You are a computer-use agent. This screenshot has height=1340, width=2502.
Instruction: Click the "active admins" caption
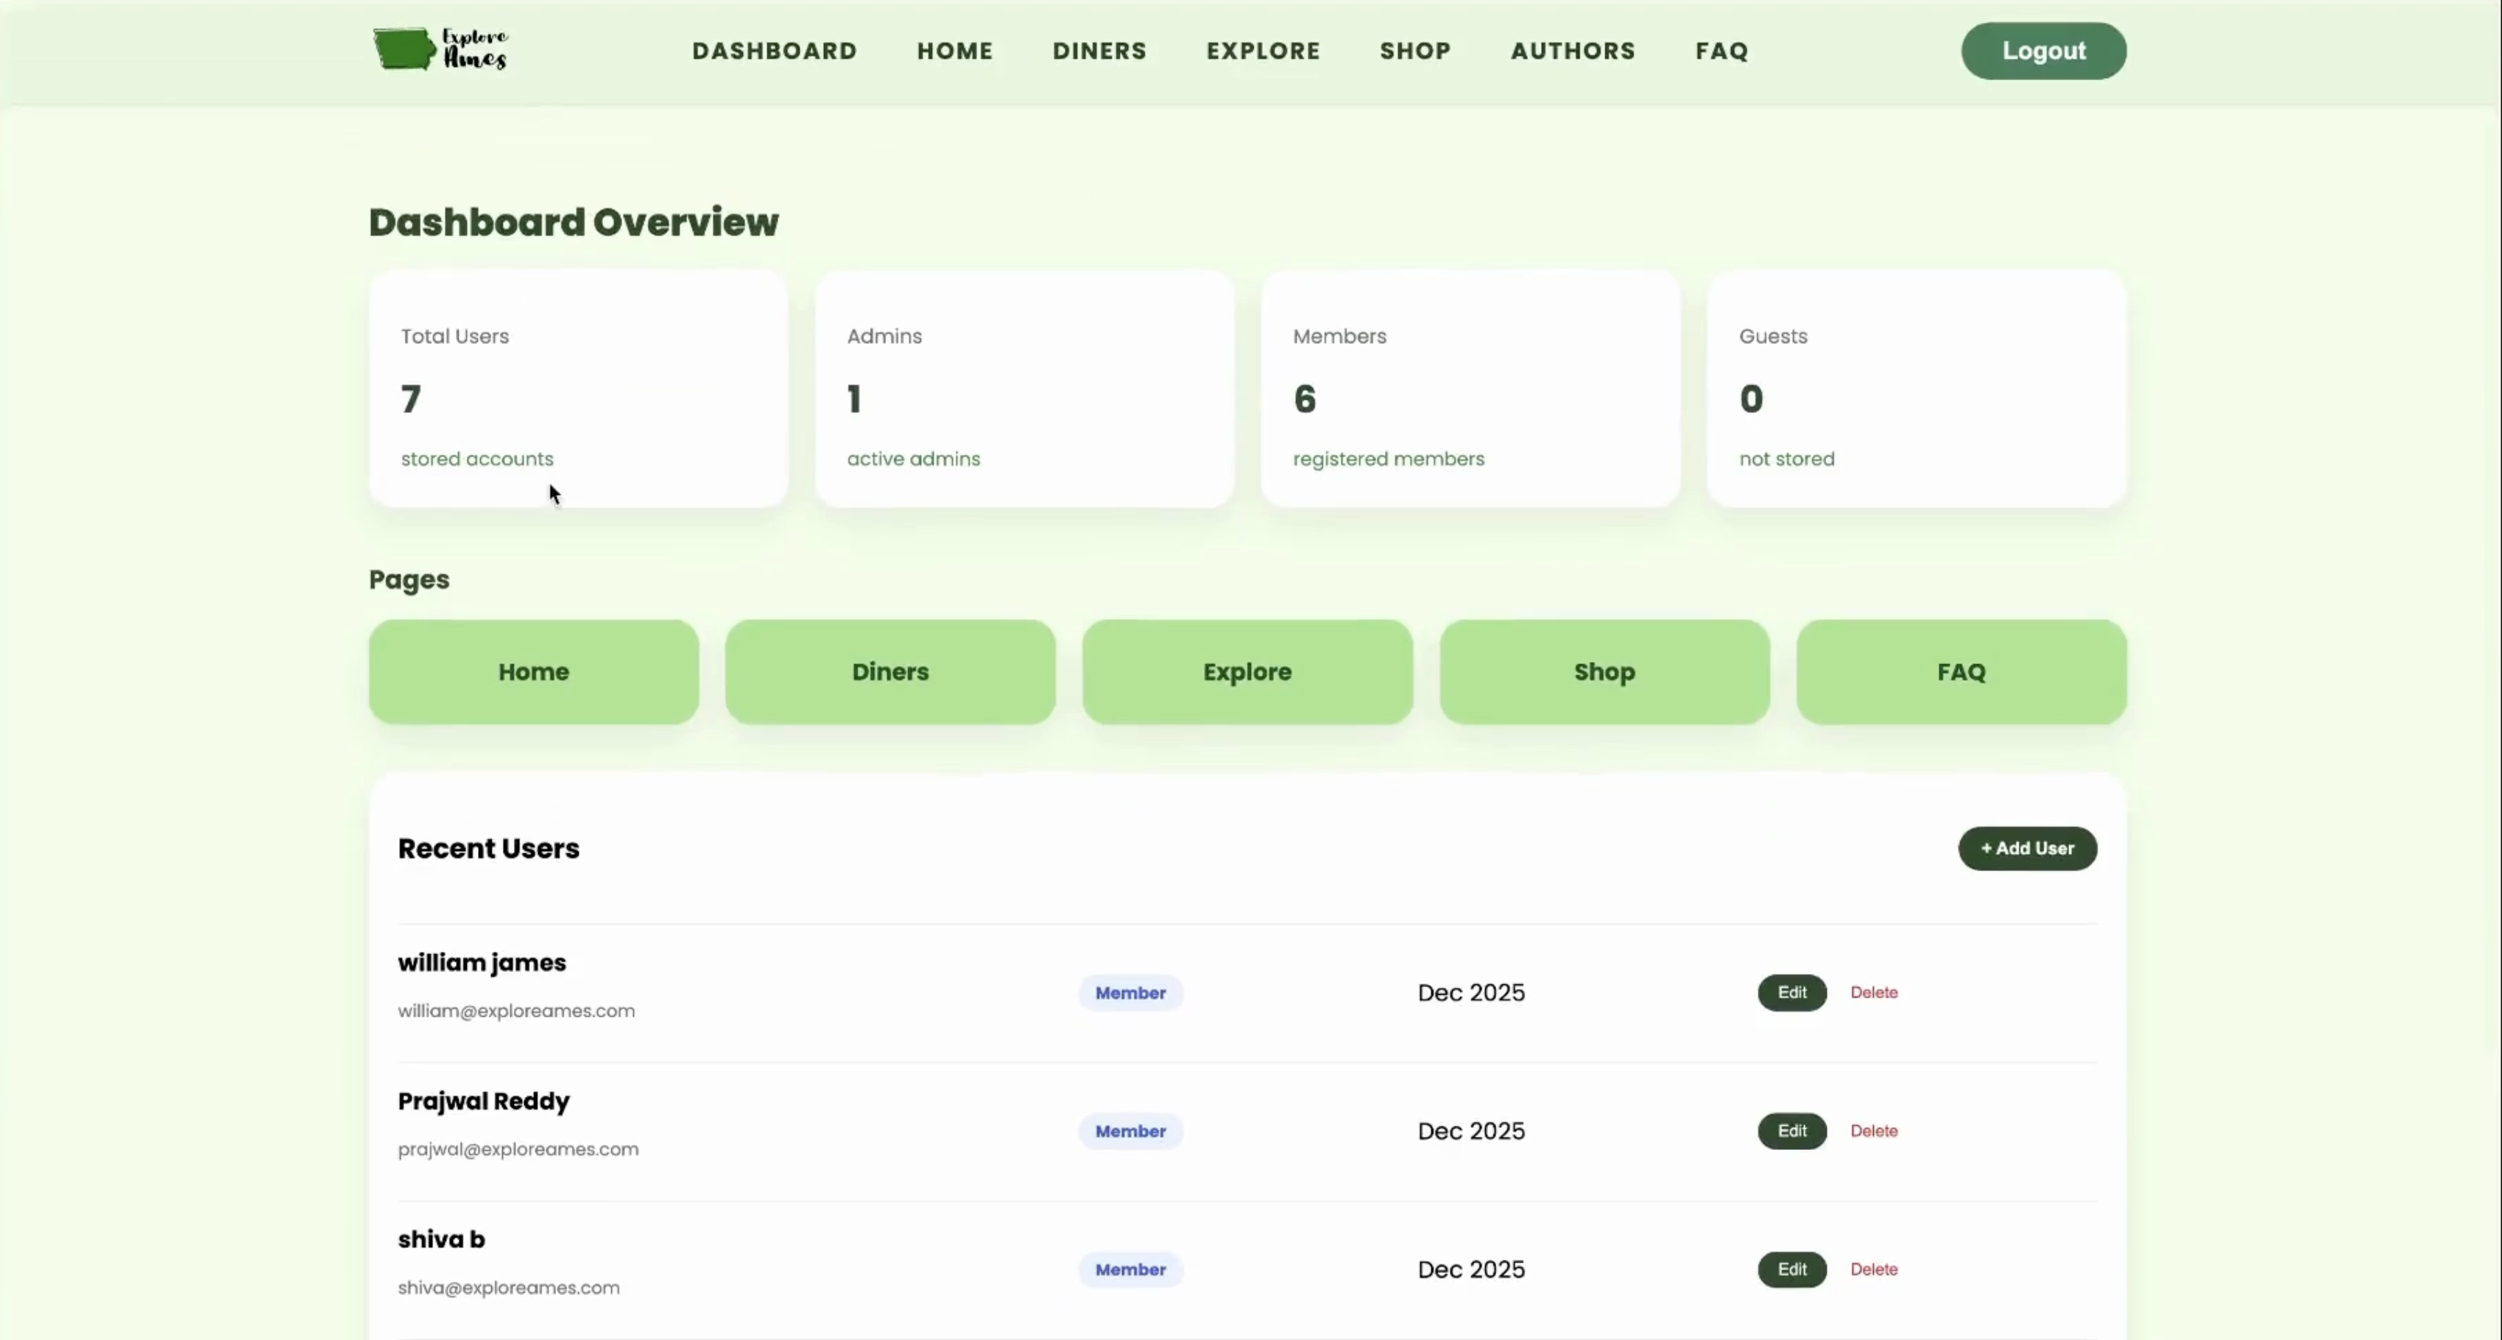click(x=913, y=459)
